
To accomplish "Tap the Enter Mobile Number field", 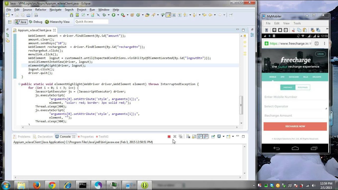I will 295,97.
